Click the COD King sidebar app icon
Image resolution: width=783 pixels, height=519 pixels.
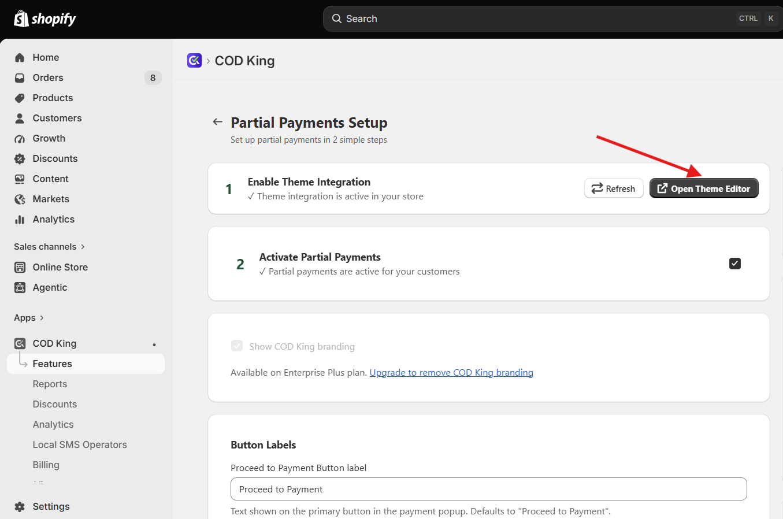(20, 343)
